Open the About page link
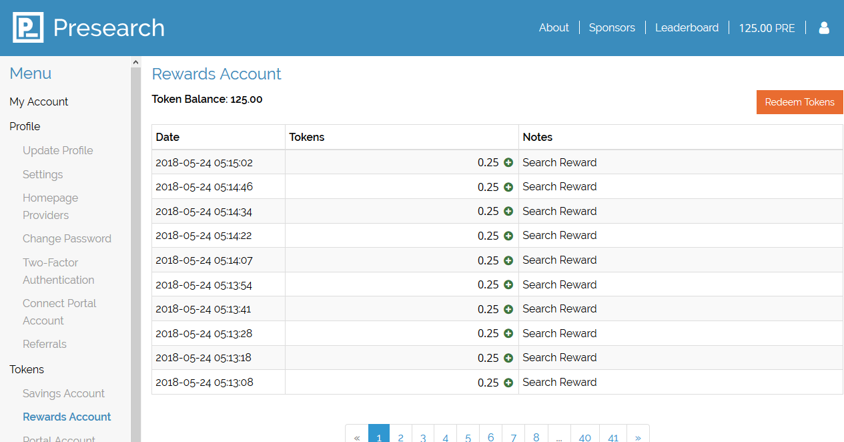 (554, 27)
